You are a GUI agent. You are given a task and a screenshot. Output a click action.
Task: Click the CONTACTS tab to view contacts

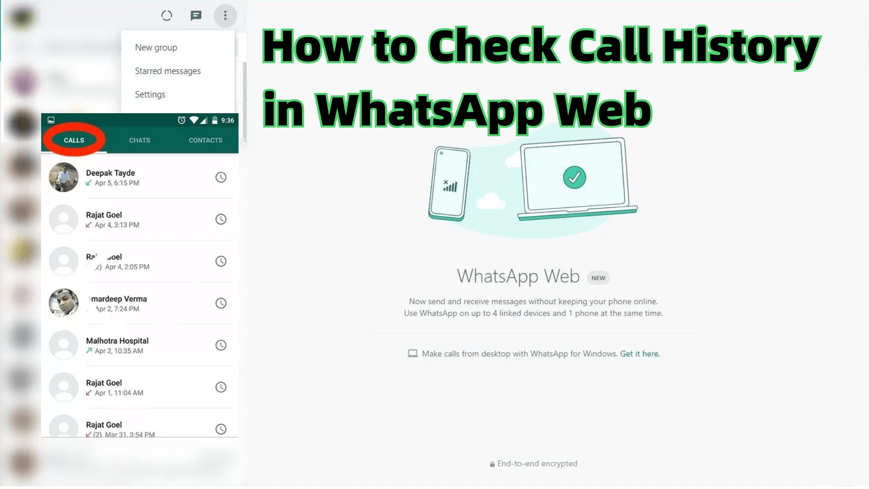pos(205,140)
